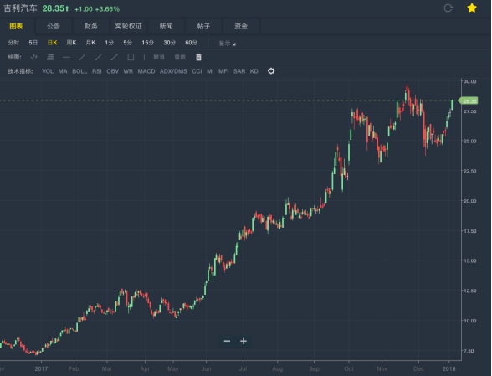The image size is (492, 376).
Task: Enable the BOLL indicator
Action: pyautogui.click(x=79, y=71)
